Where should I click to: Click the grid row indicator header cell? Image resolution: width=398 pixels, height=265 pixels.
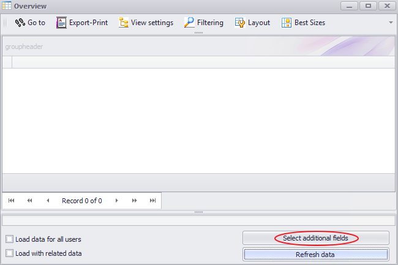coord(7,62)
